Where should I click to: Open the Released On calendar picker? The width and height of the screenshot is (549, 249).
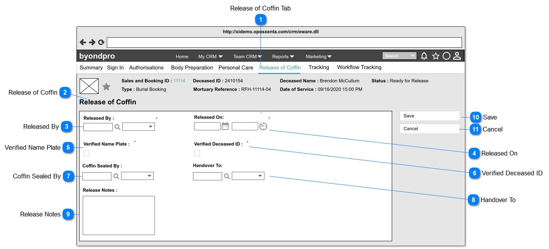(225, 126)
